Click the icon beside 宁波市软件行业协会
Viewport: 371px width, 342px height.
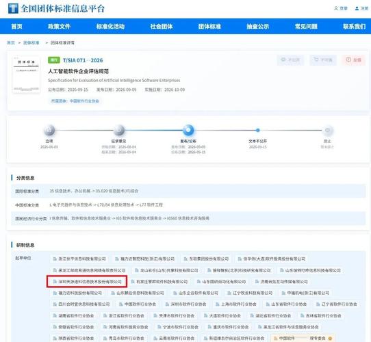tap(159, 327)
